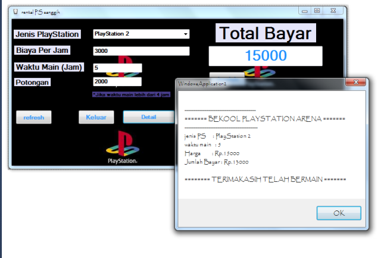Click the Total Bayar field showing 15000

[266, 56]
